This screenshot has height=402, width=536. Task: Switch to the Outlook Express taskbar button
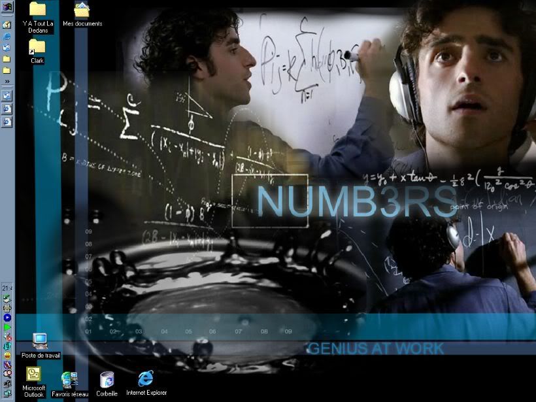(x=7, y=95)
